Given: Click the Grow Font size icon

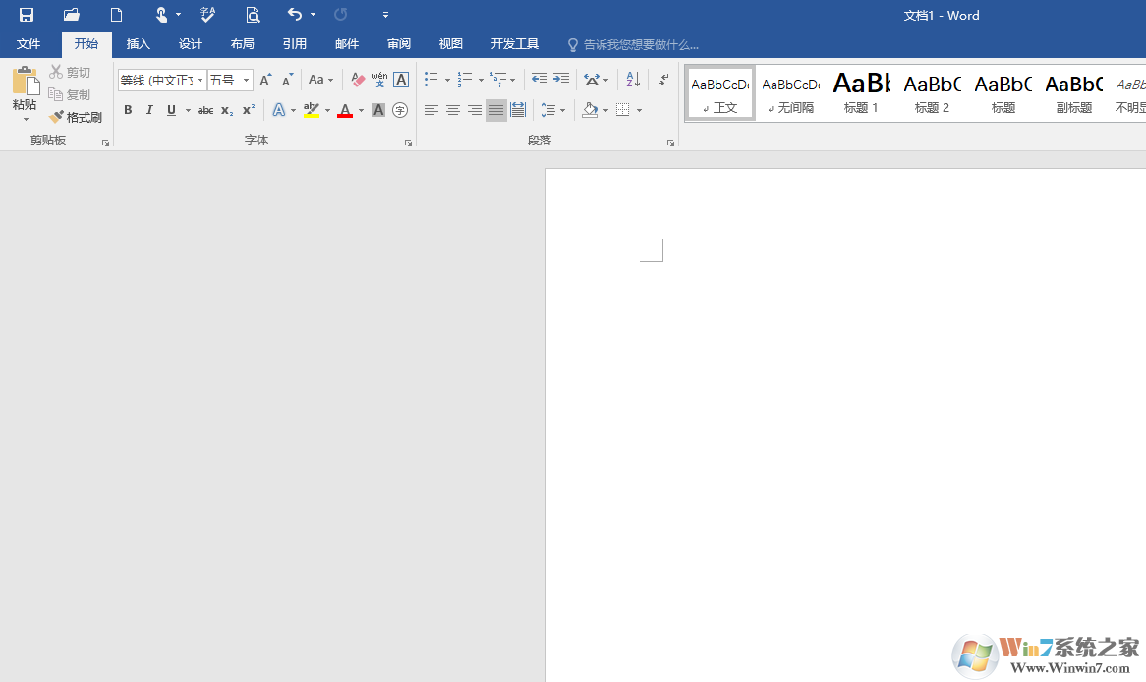Looking at the screenshot, I should (265, 80).
